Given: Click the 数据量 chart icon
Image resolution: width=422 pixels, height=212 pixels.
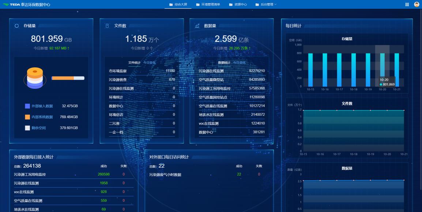Looking at the screenshot, I should point(197,26).
